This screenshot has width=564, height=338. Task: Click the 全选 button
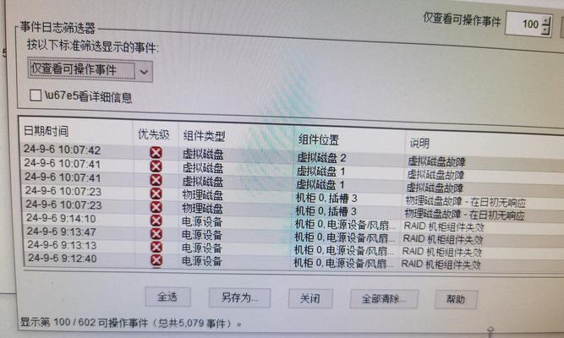(x=167, y=297)
